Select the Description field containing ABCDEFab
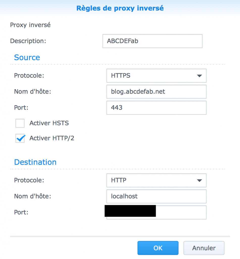Image resolution: width=240 pixels, height=259 pixels. (152, 41)
